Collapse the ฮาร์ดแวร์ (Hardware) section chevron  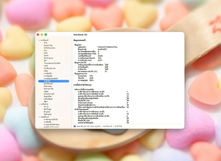[39, 40]
